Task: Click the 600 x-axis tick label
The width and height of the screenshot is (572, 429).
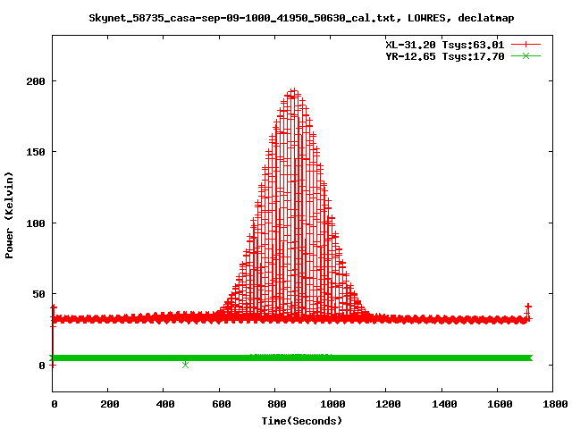Action: click(x=222, y=404)
